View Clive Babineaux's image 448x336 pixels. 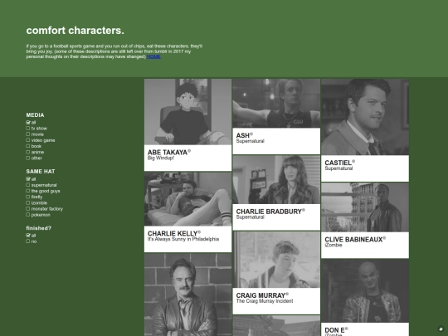tap(365, 207)
